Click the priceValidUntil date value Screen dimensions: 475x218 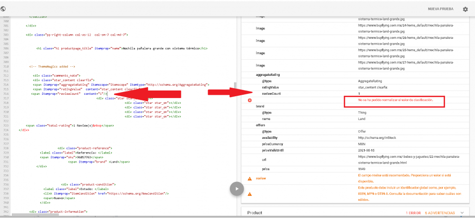click(367, 150)
